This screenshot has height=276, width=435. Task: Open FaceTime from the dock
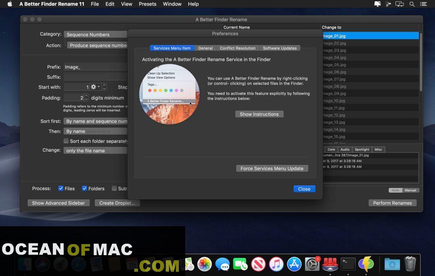240,264
